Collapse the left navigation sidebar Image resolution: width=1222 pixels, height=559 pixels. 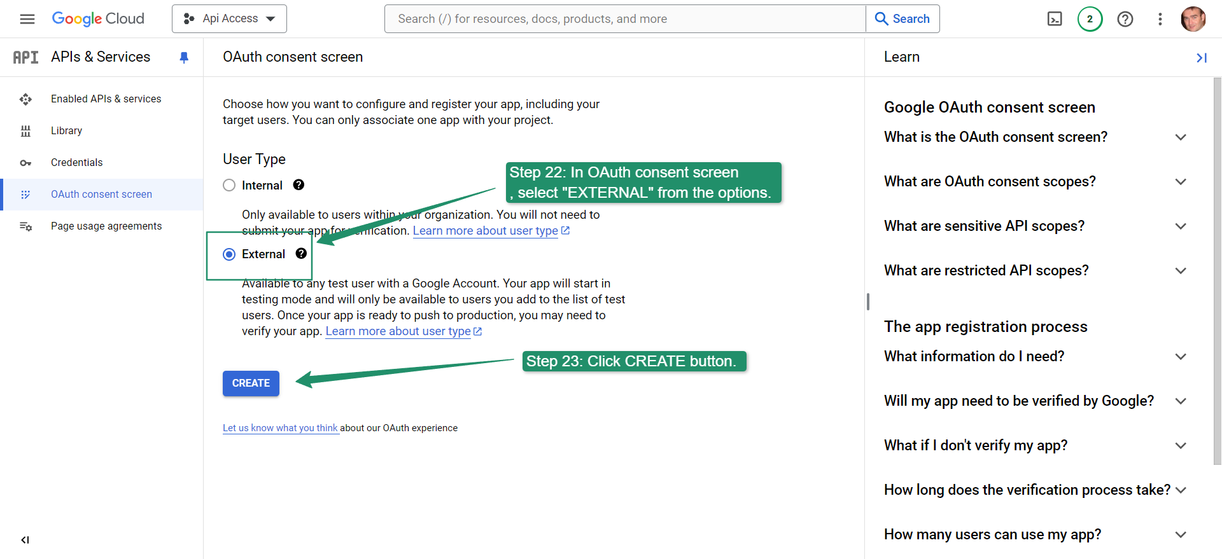[25, 540]
